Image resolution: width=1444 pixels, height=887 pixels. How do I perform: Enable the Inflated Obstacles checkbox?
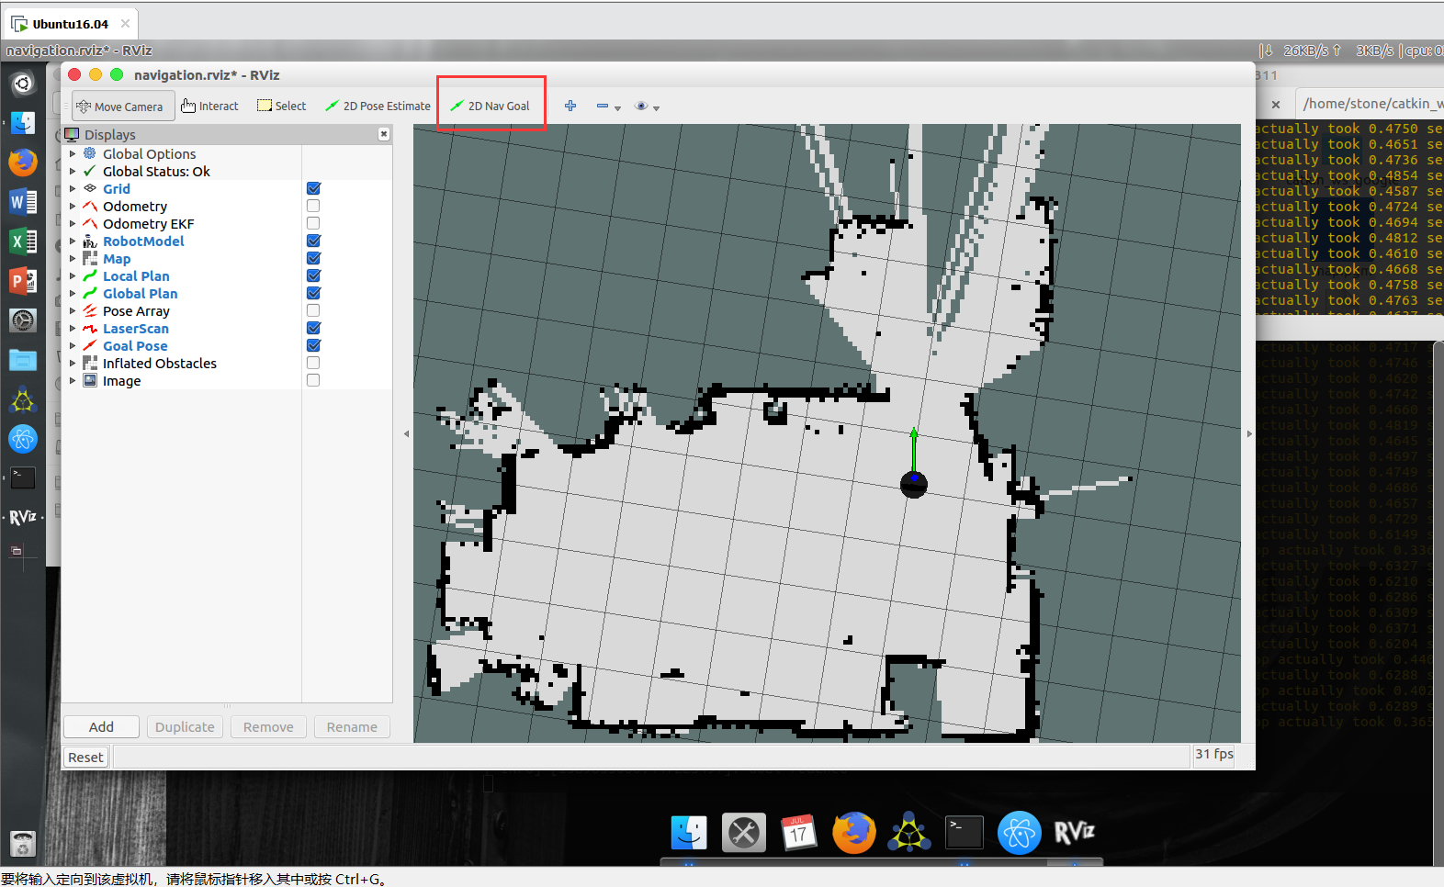313,363
